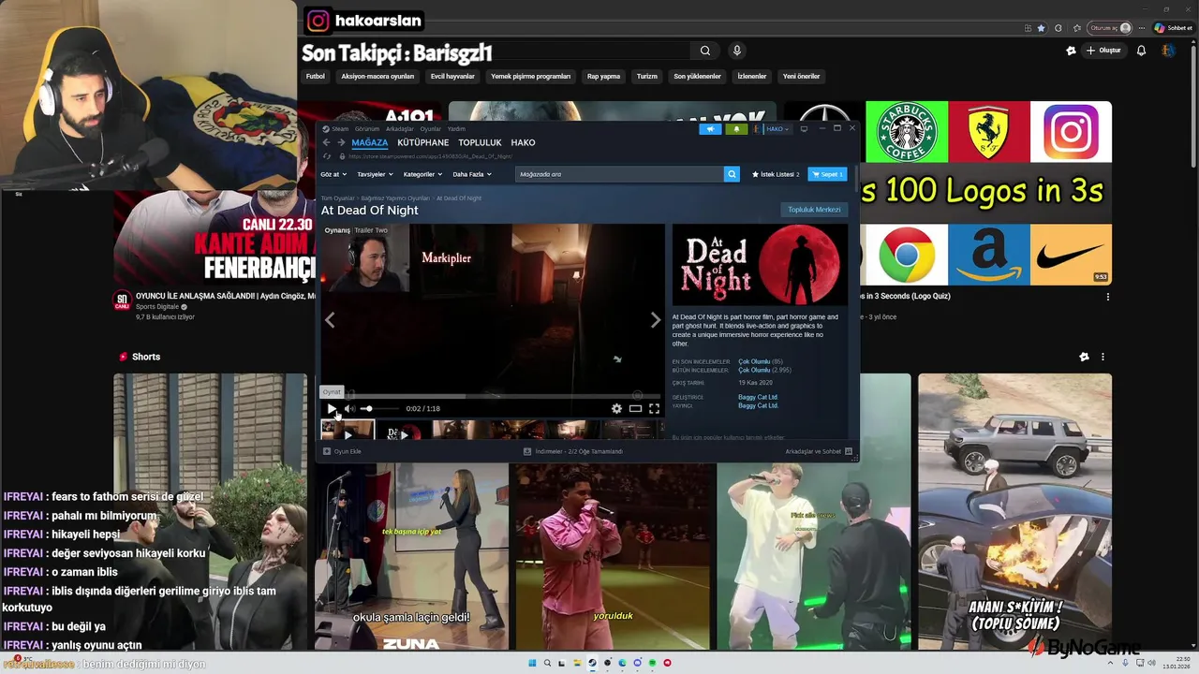
Task: Expand the Kategoriler dropdown
Action: pos(422,174)
